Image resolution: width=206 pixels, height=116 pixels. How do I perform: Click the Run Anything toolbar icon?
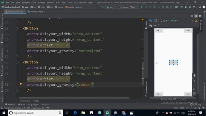point(182,7)
